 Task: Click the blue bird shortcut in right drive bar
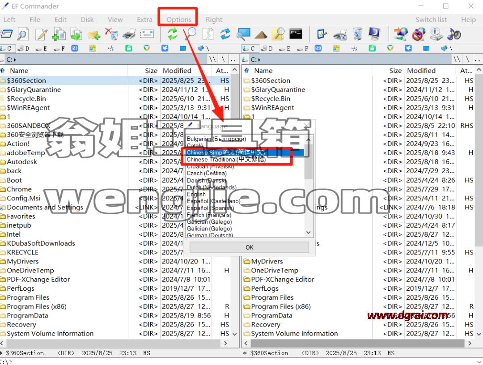(408, 48)
